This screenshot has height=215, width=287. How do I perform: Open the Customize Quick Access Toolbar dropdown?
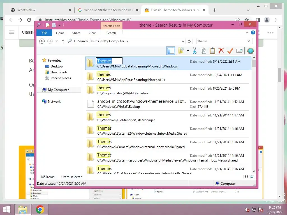[59, 25]
